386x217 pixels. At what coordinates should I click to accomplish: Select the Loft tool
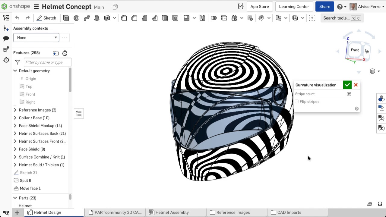(97, 18)
